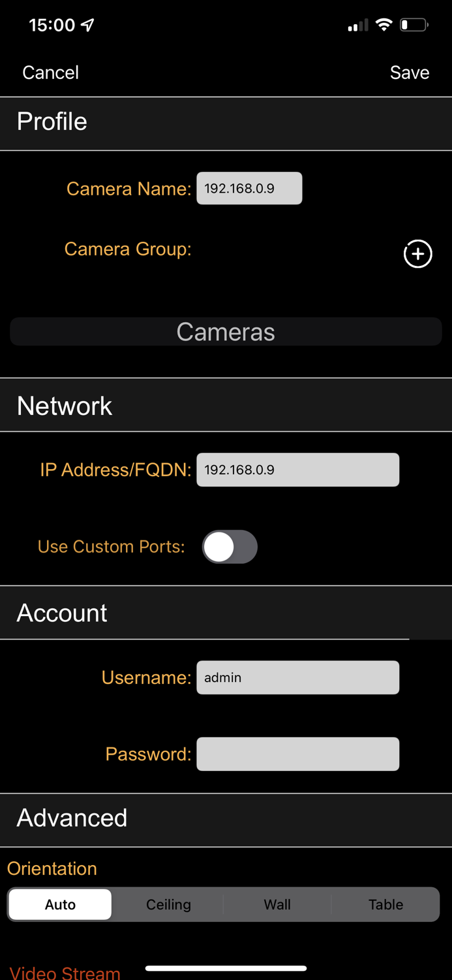
Task: Cancel editing the camera profile
Action: pos(50,73)
